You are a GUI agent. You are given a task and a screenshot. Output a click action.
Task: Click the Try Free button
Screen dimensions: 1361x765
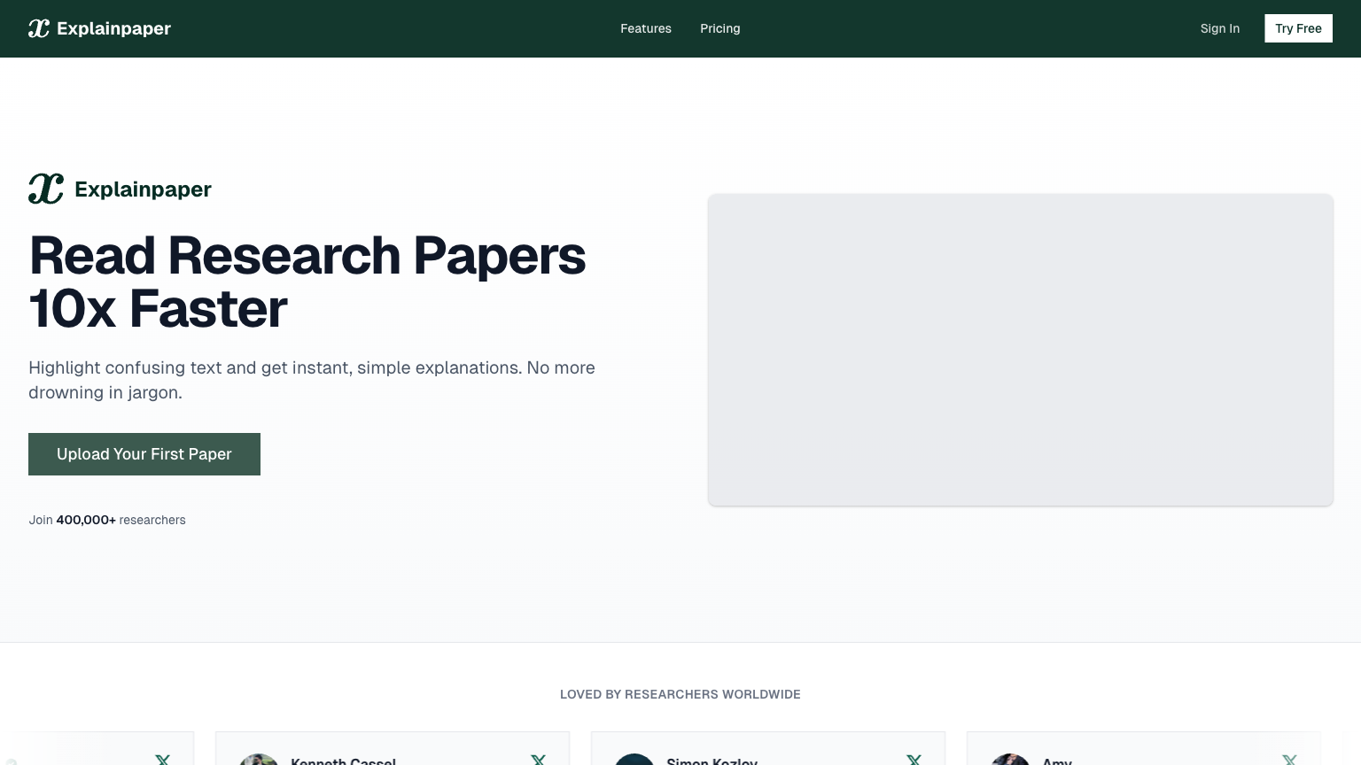click(1298, 28)
